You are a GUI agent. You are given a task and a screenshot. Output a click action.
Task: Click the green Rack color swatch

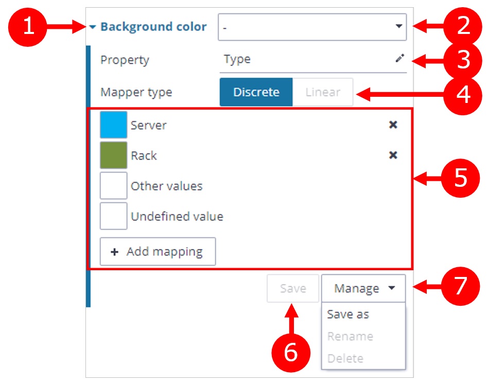(113, 155)
